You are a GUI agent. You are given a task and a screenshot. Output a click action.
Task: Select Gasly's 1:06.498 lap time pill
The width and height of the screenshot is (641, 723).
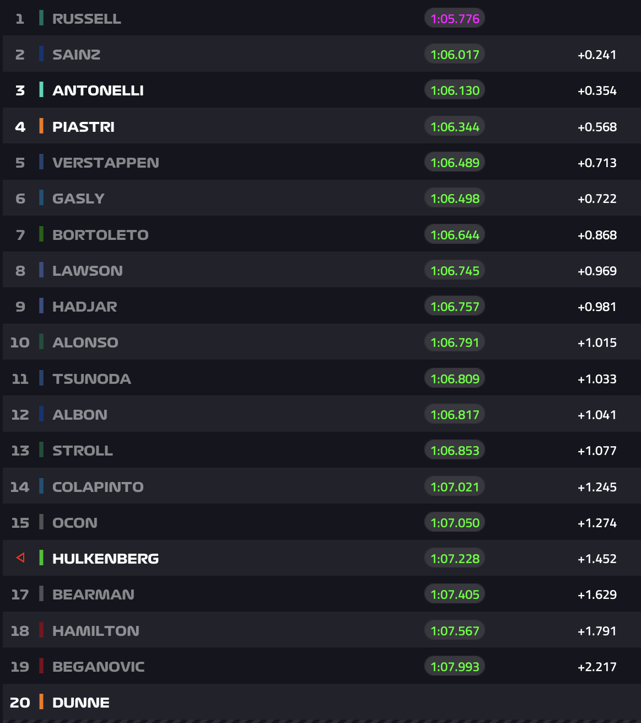455,199
